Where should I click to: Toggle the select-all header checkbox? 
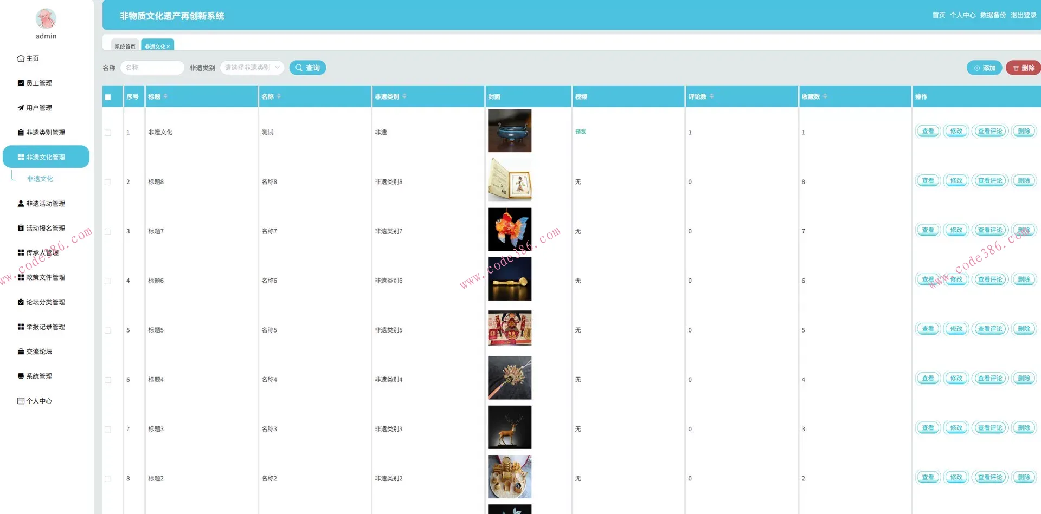pos(108,97)
